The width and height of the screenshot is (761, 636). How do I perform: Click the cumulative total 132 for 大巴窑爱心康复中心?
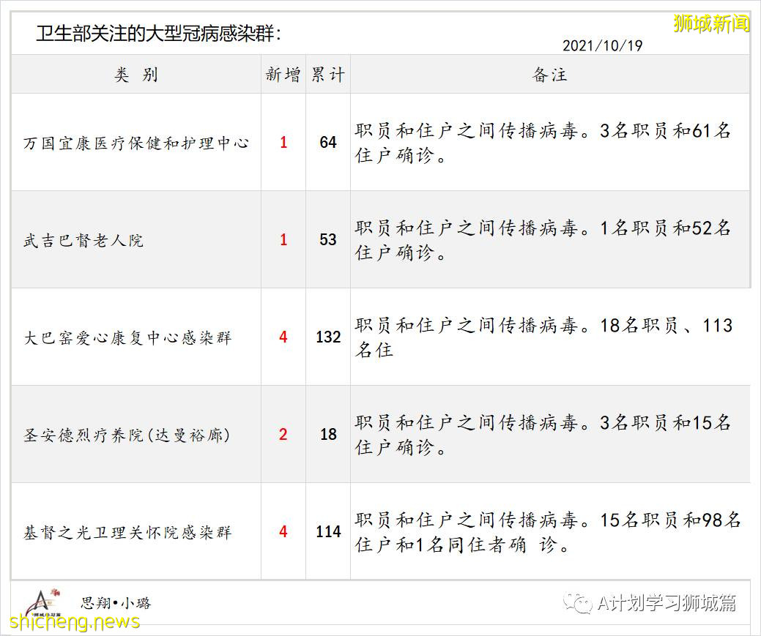pos(327,337)
